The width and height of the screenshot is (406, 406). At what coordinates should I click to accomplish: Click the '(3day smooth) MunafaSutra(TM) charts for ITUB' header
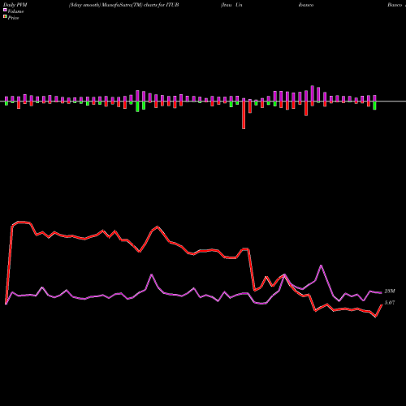coord(123,5)
